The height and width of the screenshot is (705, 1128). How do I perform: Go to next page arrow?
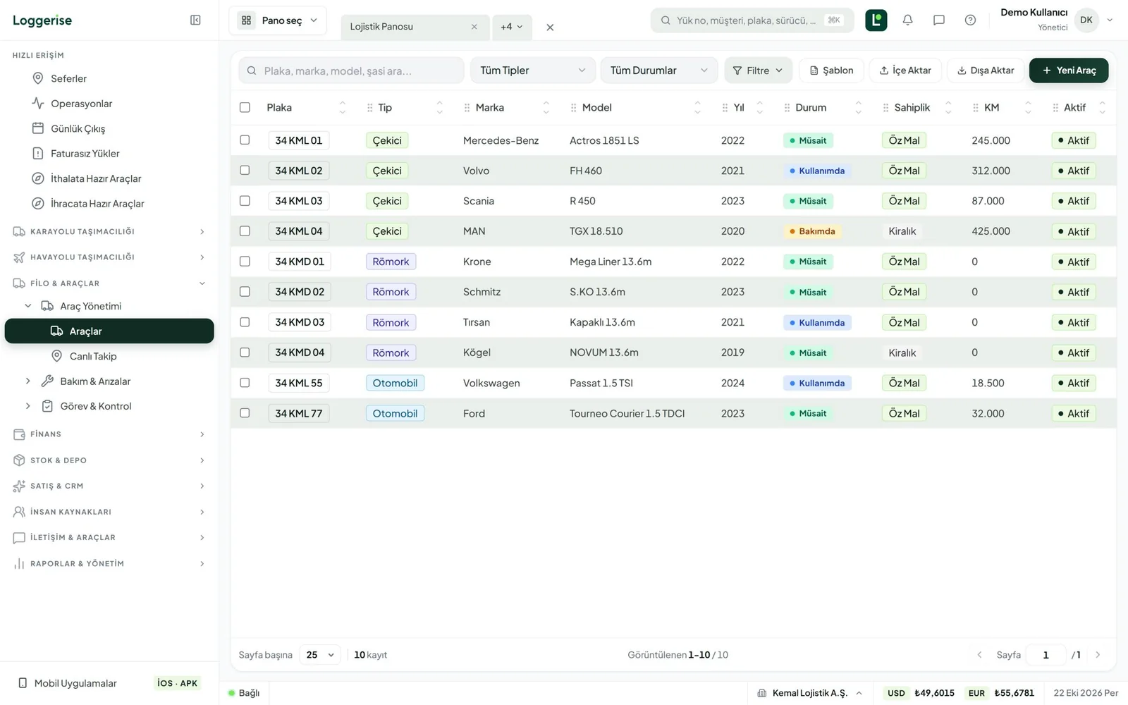point(1098,655)
